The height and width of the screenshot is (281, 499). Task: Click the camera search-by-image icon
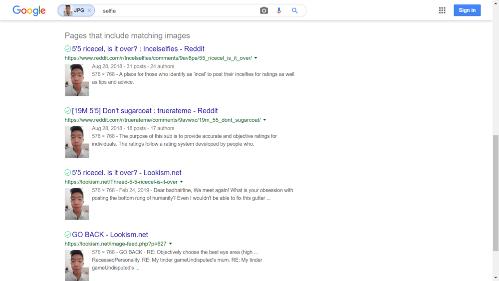pyautogui.click(x=264, y=10)
